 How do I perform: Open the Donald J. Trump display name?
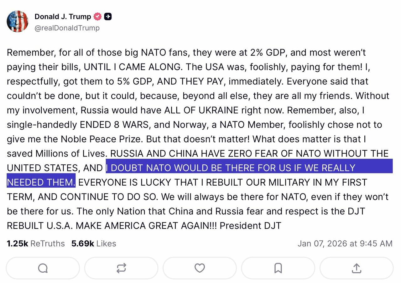pos(63,17)
